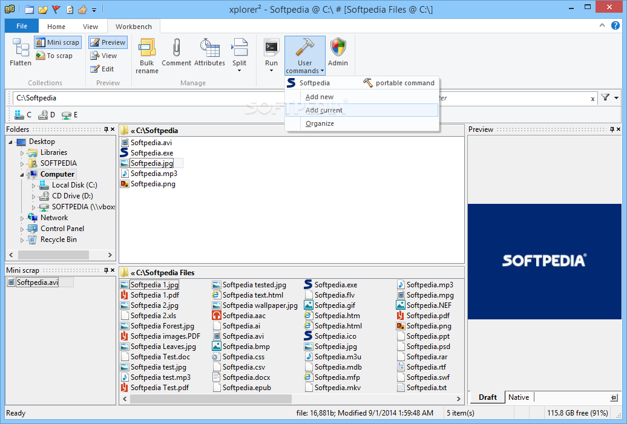The image size is (627, 424).
Task: Clear the filter with the x button
Action: pos(593,99)
